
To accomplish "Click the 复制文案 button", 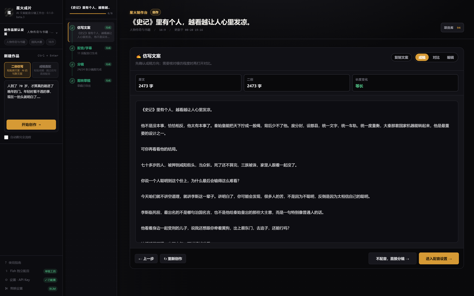I will [401, 58].
